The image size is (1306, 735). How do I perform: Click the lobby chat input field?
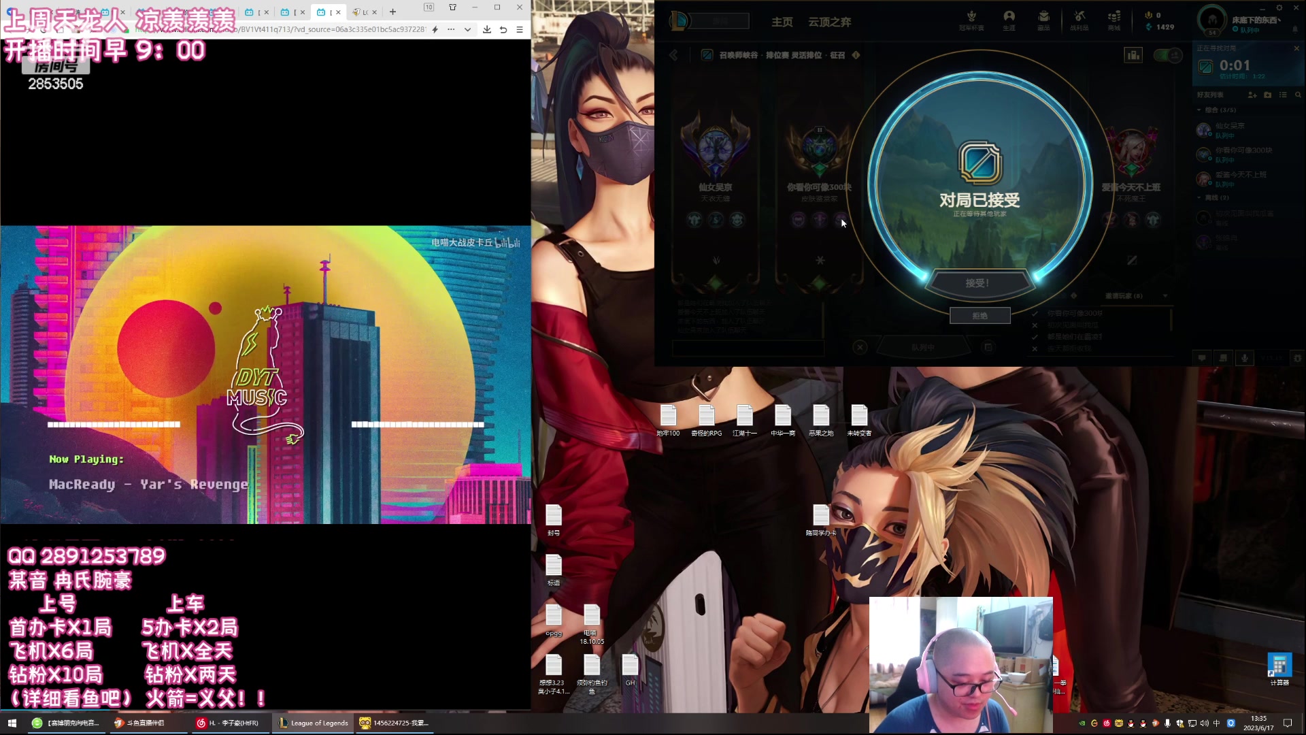pyautogui.click(x=748, y=348)
